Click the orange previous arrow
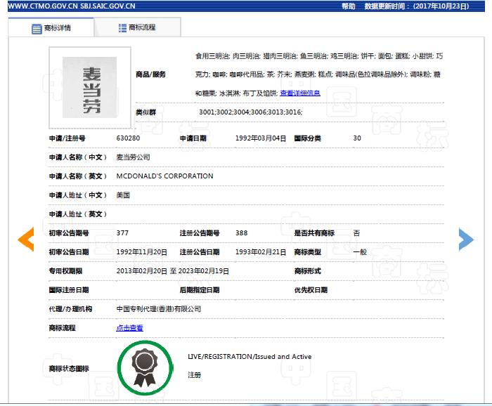492x406 pixels. coord(26,240)
